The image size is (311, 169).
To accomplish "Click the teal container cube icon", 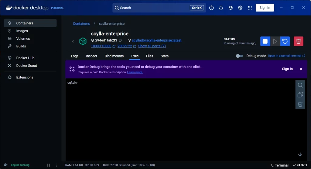I will pyautogui.click(x=83, y=41).
